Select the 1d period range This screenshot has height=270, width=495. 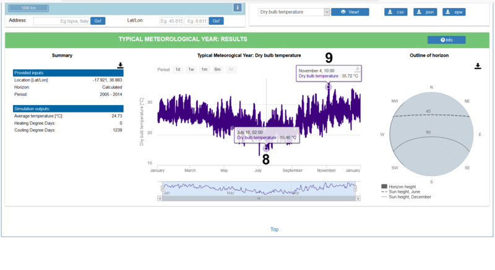(178, 70)
